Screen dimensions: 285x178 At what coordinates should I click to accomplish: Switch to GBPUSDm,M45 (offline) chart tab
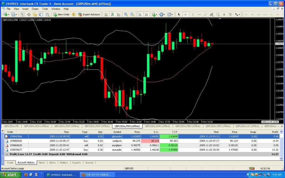click(x=158, y=126)
